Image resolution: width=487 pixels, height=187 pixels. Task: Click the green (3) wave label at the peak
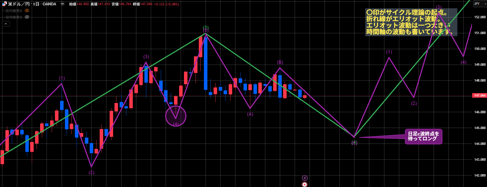click(206, 27)
